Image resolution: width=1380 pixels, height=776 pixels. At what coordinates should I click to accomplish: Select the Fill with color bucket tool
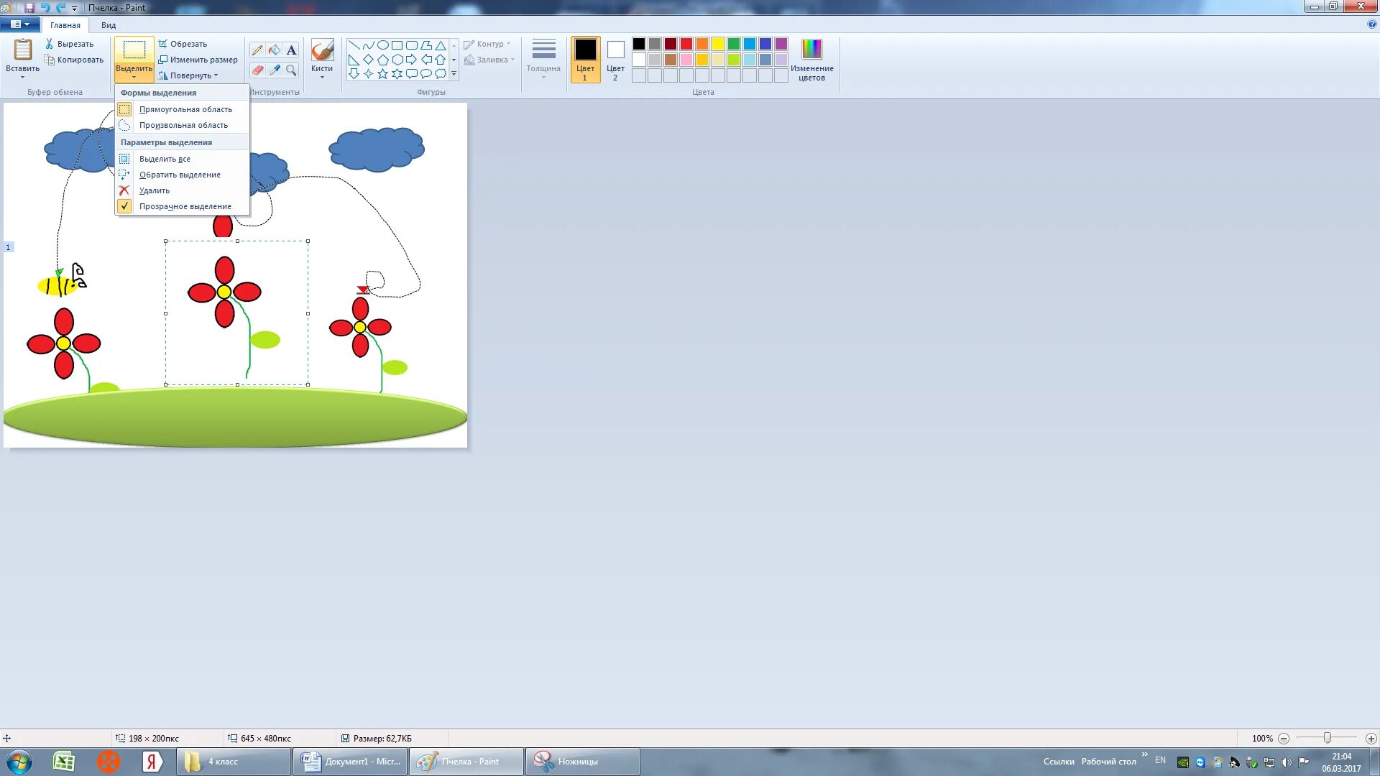pyautogui.click(x=275, y=50)
